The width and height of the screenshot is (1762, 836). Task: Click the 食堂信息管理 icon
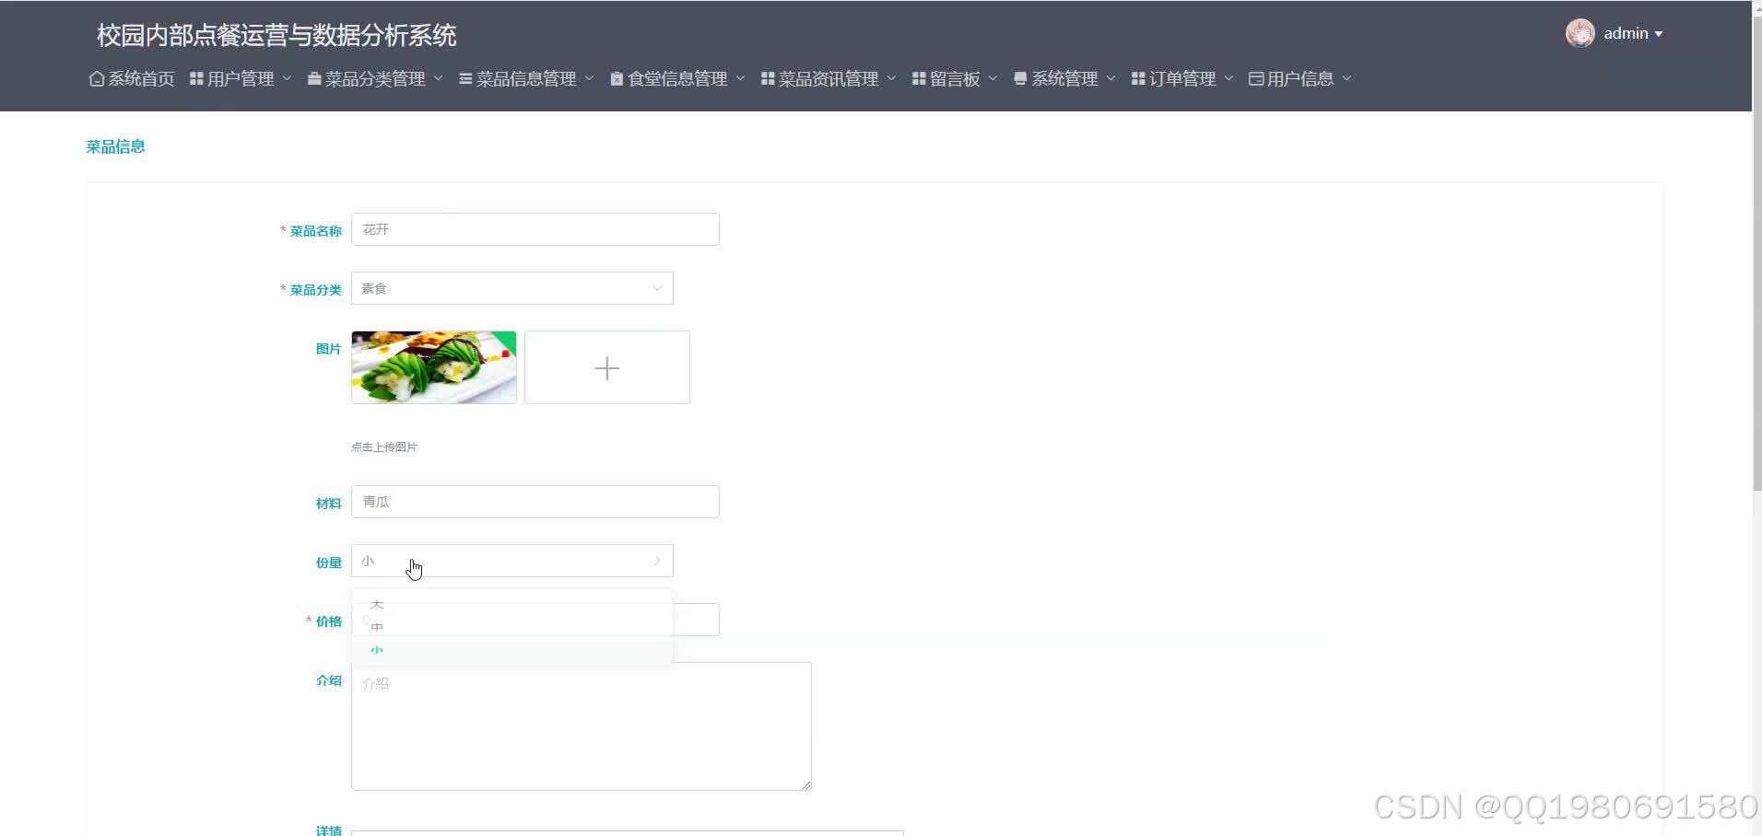(x=616, y=78)
